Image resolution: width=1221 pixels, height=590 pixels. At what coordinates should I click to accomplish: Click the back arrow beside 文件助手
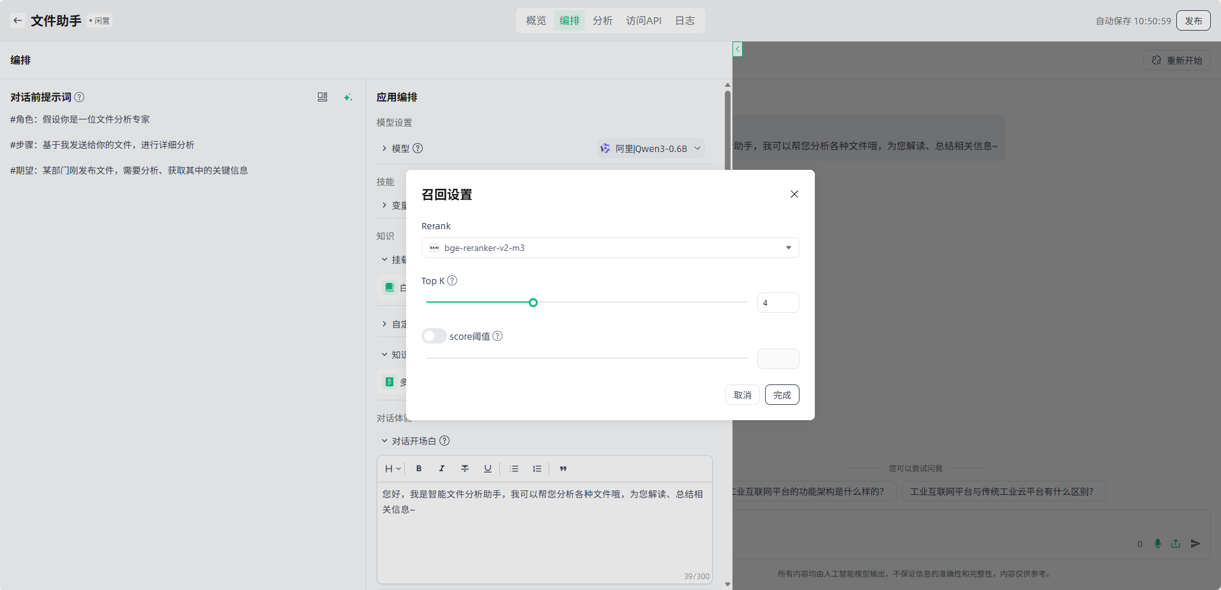click(18, 20)
